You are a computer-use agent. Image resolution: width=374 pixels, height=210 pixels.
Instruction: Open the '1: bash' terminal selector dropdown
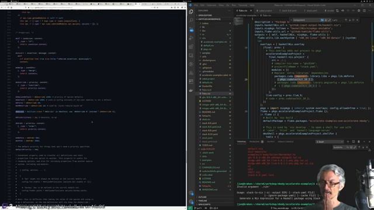pyautogui.click(x=330, y=142)
